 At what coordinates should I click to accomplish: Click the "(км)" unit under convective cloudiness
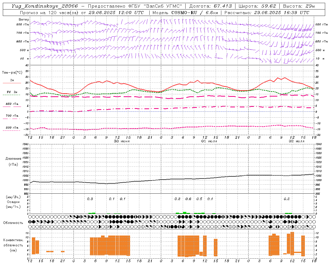pyautogui.click(x=13, y=250)
